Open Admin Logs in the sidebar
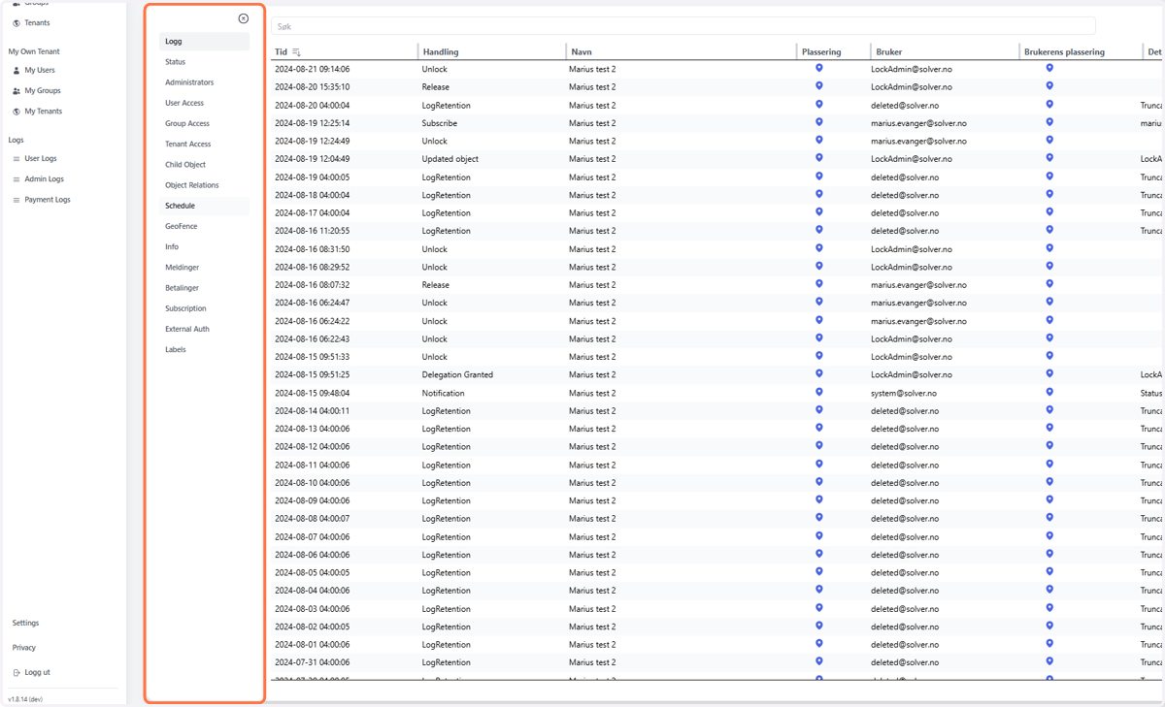 [44, 179]
